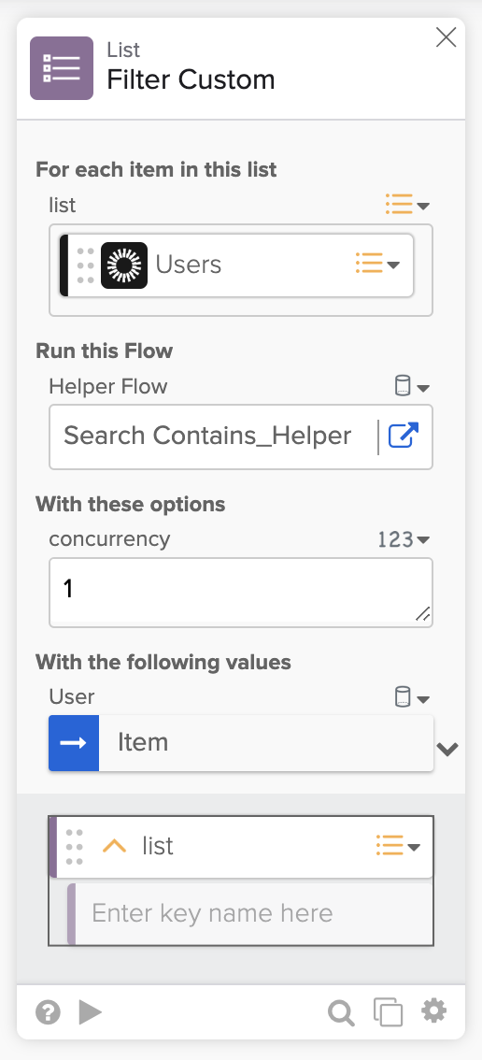482x1060 pixels.
Task: Open the Helper Flow type dropdown
Action: (412, 387)
